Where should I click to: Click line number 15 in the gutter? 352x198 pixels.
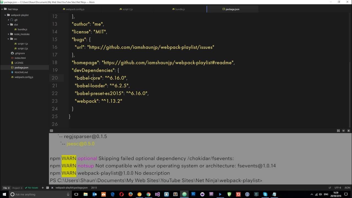pos(54,40)
